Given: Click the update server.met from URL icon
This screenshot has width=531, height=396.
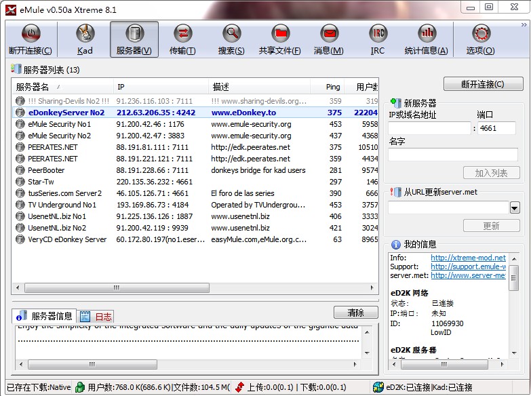Looking at the screenshot, I should 395,192.
